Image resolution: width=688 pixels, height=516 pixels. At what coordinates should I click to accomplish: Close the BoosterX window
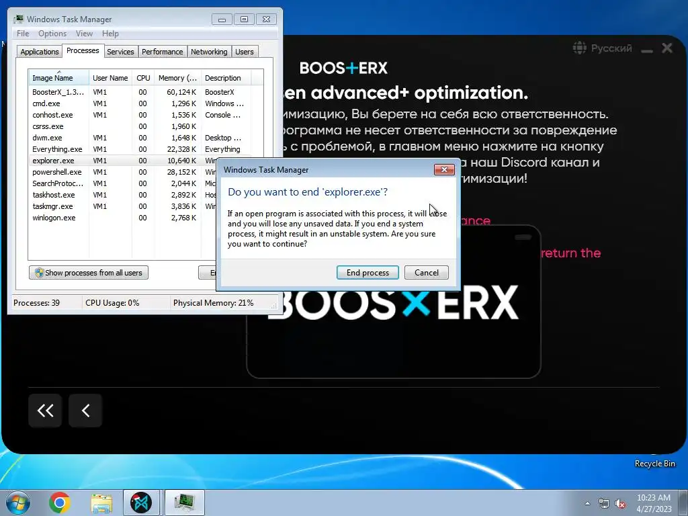(667, 48)
